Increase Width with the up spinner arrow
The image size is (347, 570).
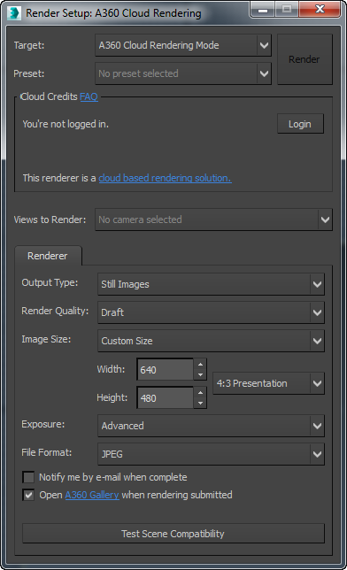[x=200, y=365]
